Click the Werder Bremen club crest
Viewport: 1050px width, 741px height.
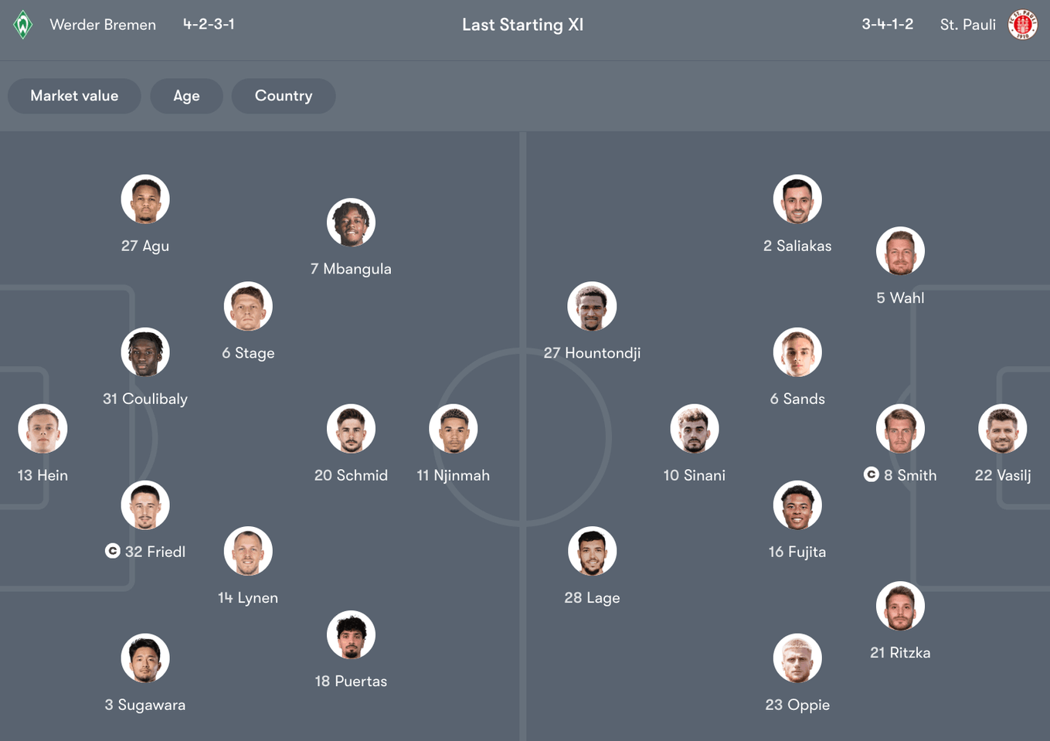23,25
